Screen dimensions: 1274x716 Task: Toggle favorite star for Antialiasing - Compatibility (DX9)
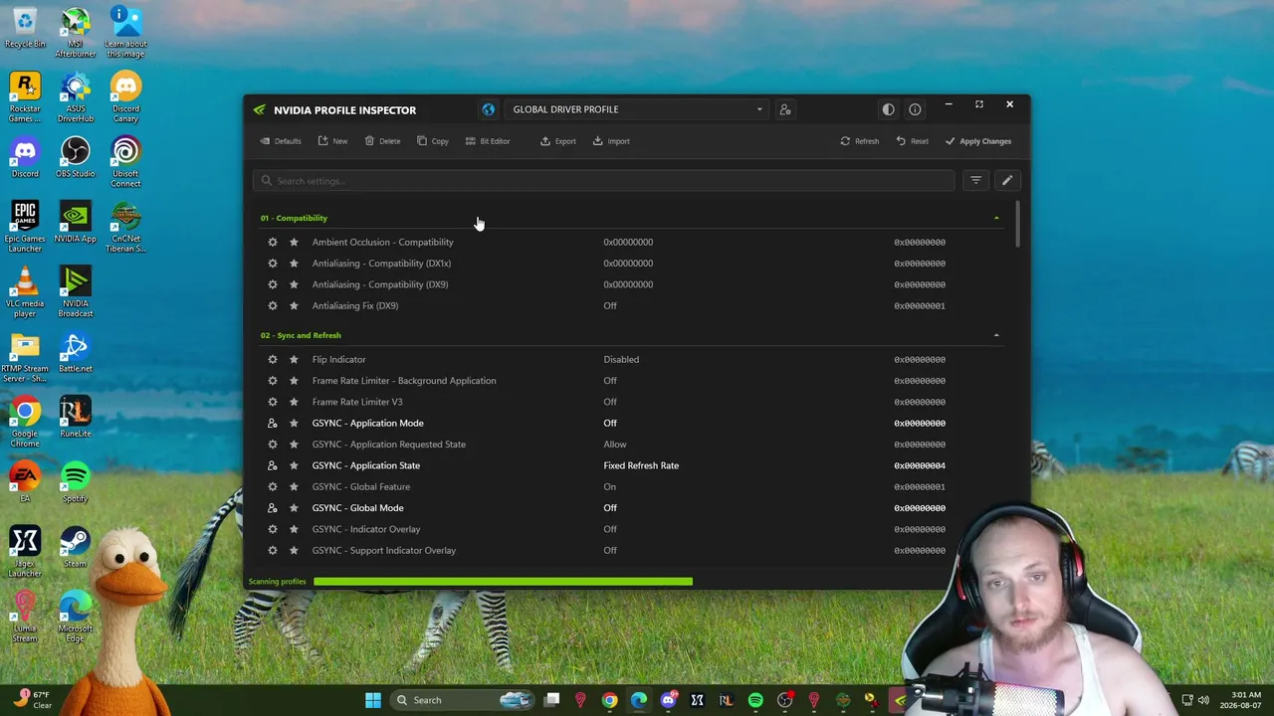coord(294,284)
